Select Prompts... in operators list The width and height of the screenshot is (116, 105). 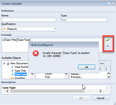pos(77,77)
